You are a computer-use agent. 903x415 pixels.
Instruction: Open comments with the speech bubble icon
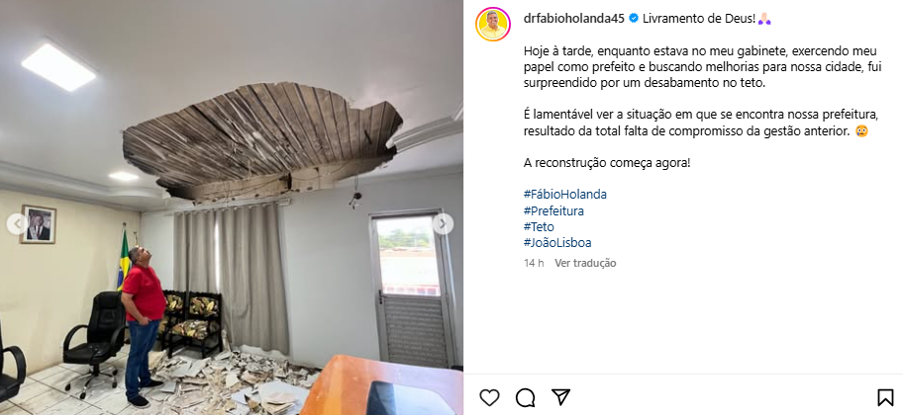pyautogui.click(x=525, y=397)
